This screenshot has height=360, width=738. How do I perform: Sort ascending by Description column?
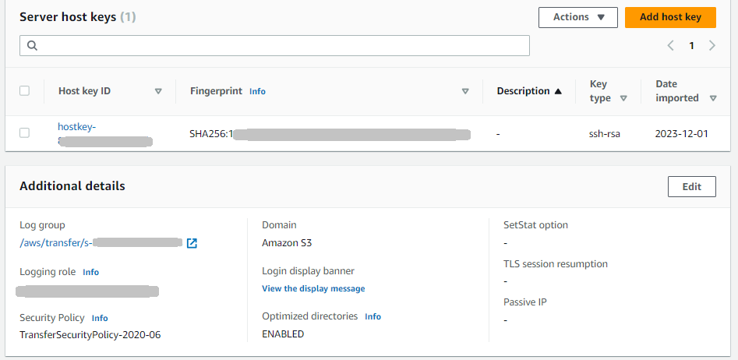[x=557, y=91]
